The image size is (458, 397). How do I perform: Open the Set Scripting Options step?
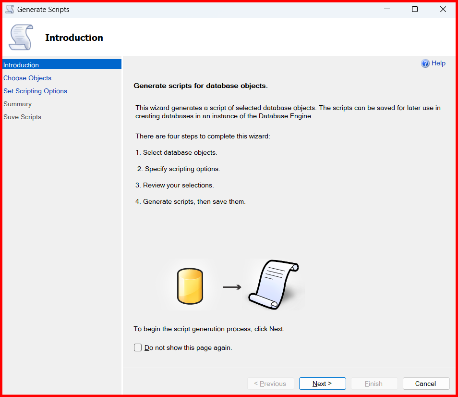35,91
